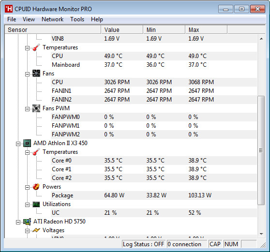
Task: Click the Sensor column header
Action: pos(53,30)
